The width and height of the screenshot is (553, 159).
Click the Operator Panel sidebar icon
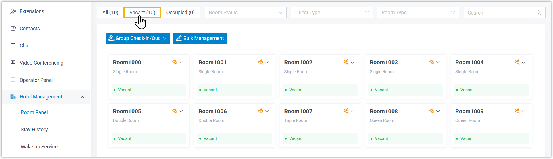click(x=13, y=80)
